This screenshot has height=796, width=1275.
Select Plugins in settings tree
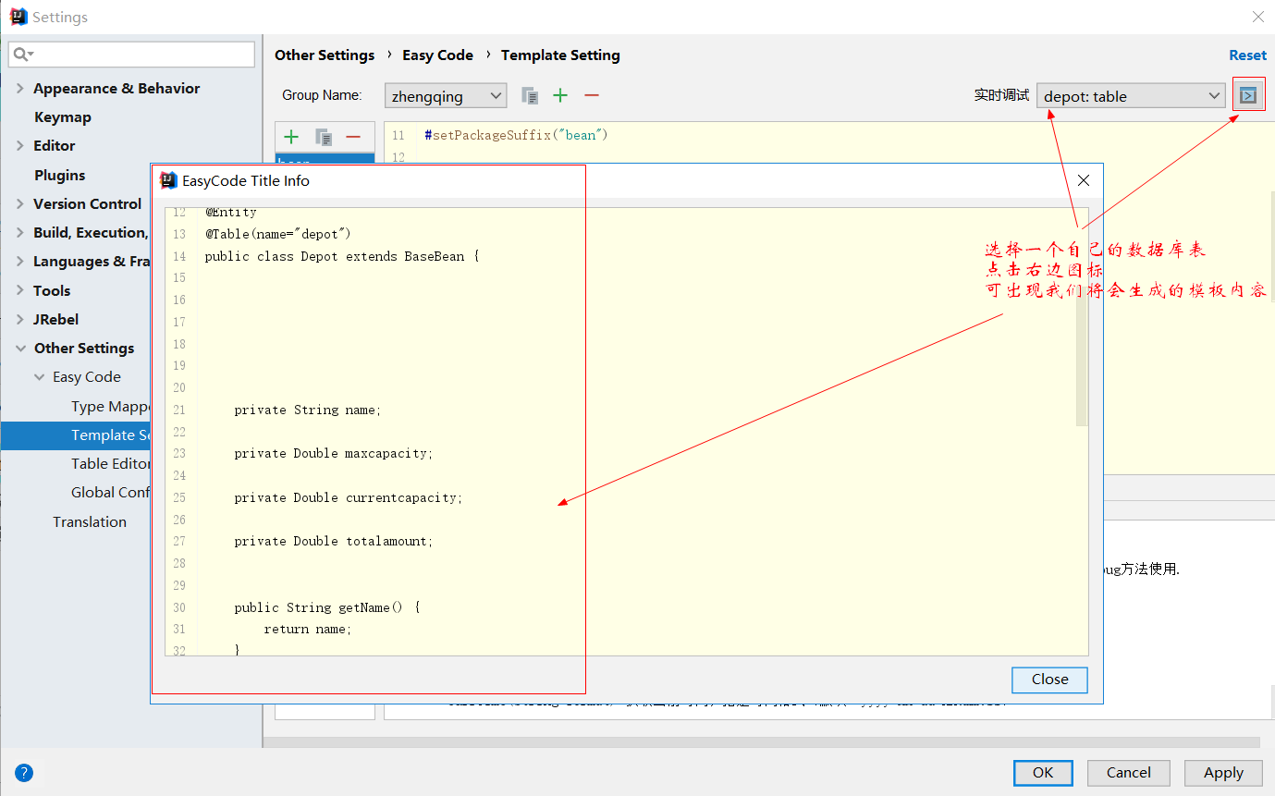click(60, 176)
